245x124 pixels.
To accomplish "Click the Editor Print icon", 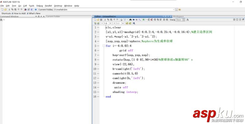I will tap(121, 20).
